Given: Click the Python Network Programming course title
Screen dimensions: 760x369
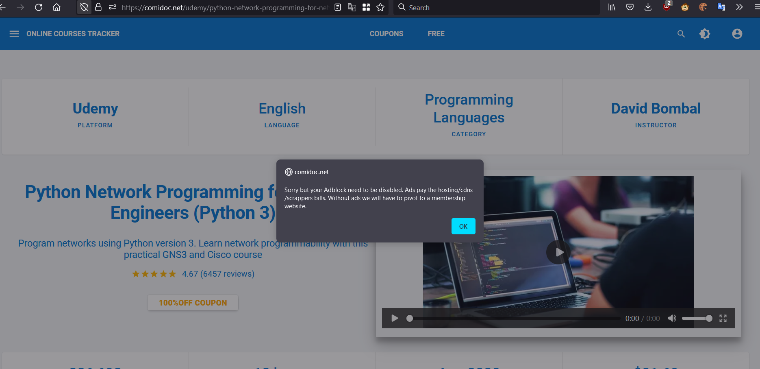Looking at the screenshot, I should tap(150, 202).
